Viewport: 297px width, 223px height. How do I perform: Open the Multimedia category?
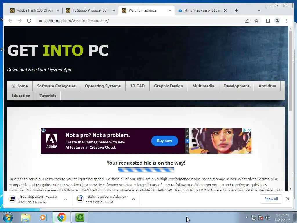203,86
